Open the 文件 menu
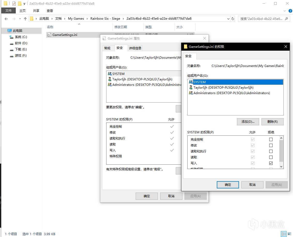The width and height of the screenshot is (293, 237). 9,11
